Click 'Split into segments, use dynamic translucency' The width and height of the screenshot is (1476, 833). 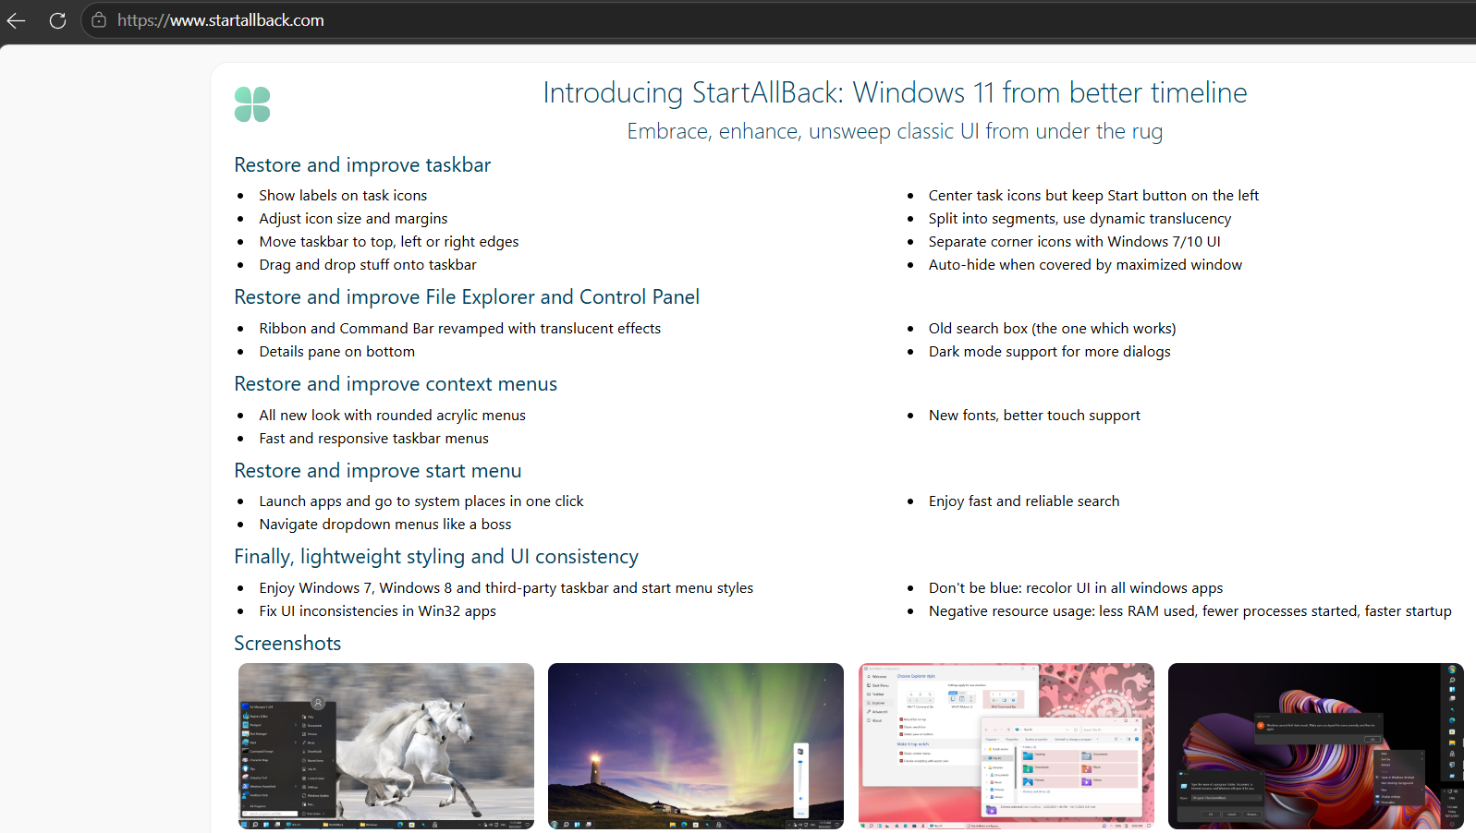point(1080,219)
